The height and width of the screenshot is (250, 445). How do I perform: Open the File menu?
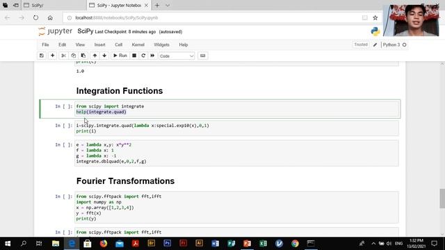click(45, 44)
